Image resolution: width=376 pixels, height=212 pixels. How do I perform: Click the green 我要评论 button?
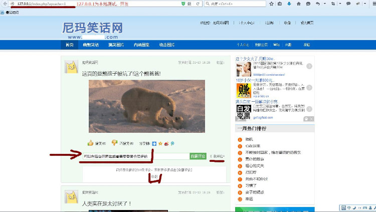[198, 156]
